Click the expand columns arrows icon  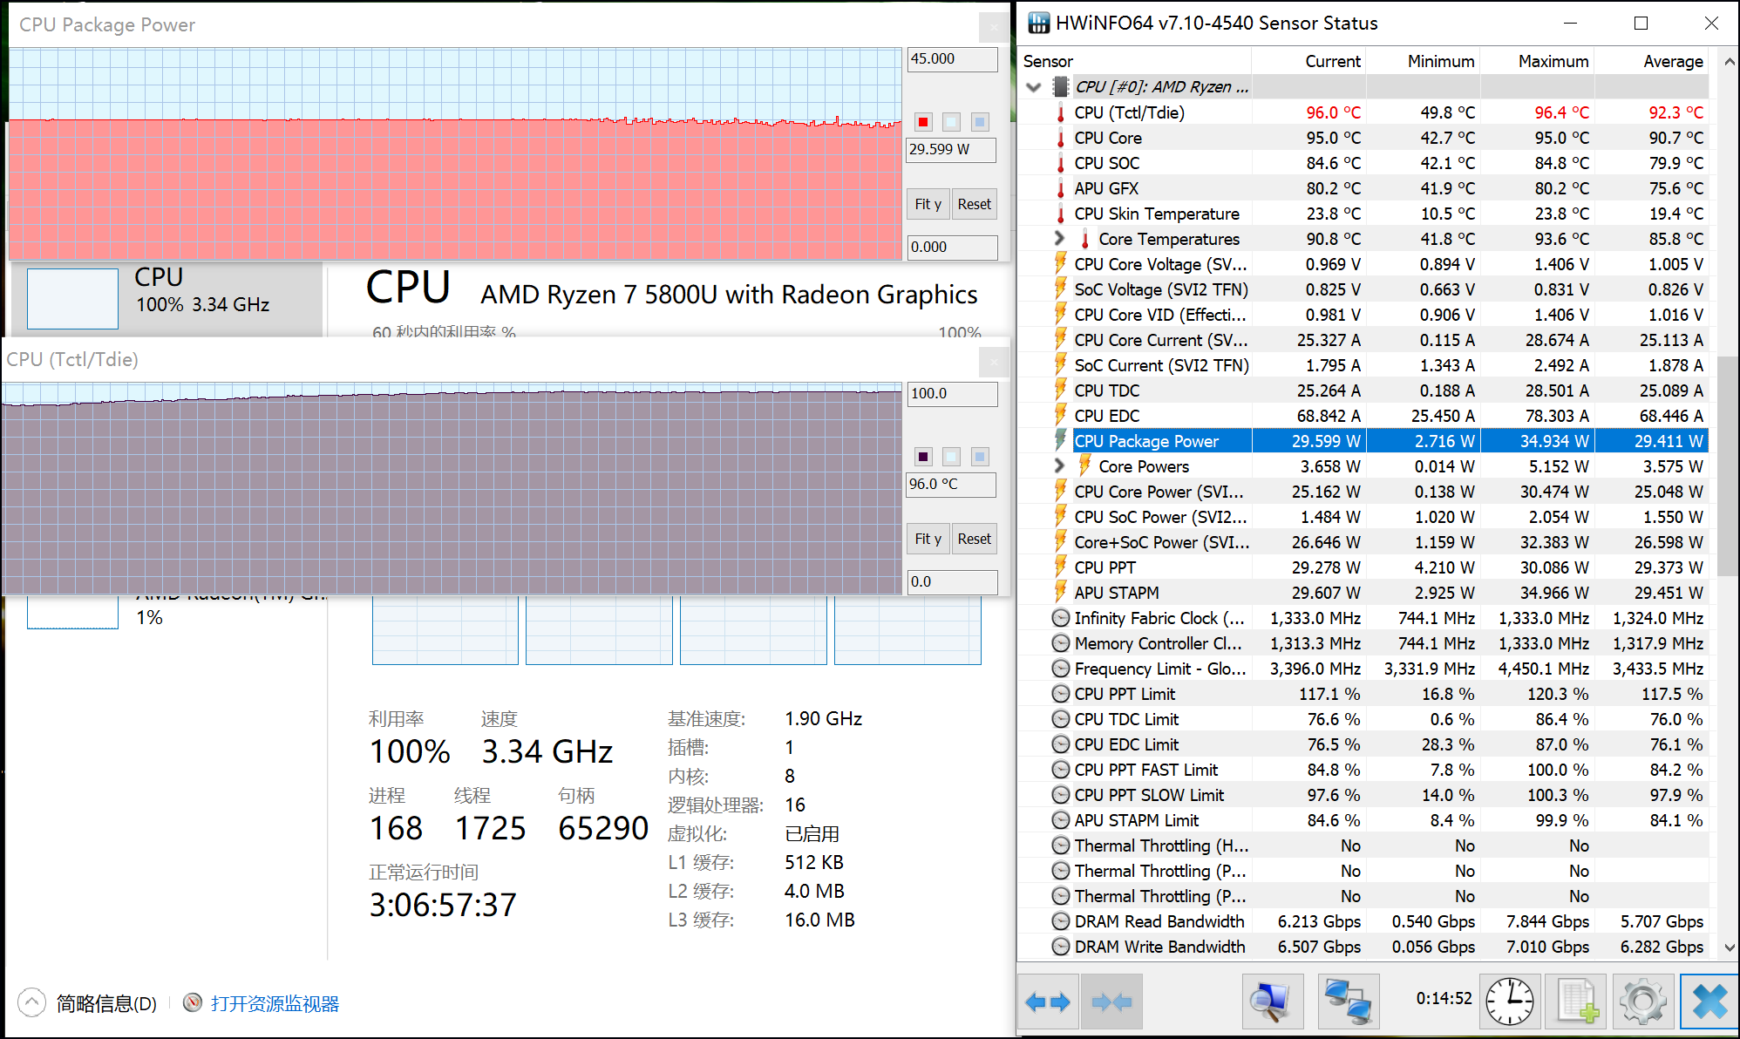(1048, 1002)
